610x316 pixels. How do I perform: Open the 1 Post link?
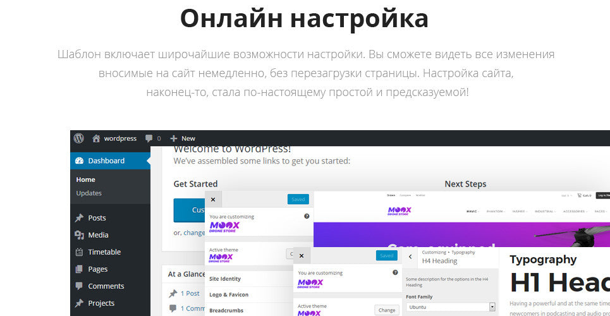pyautogui.click(x=190, y=293)
